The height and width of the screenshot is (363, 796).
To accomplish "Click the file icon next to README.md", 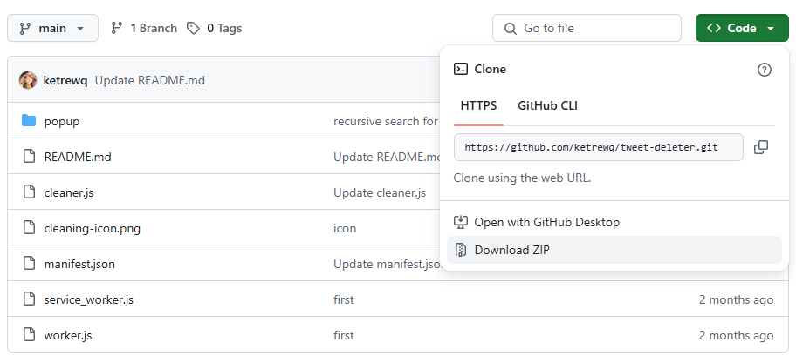I will pos(30,157).
